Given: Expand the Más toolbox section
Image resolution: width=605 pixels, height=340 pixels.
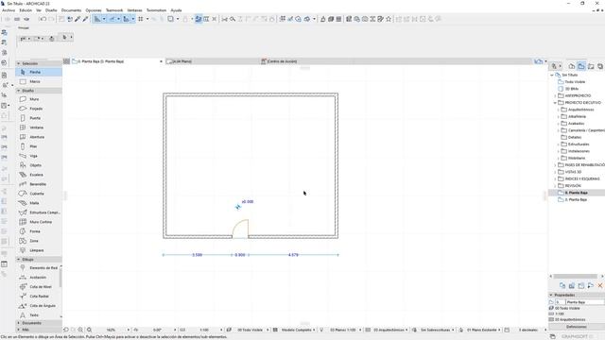Looking at the screenshot, I should coord(19,330).
